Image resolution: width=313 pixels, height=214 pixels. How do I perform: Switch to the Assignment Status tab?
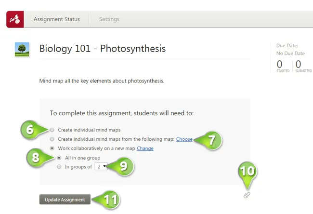[x=57, y=19]
